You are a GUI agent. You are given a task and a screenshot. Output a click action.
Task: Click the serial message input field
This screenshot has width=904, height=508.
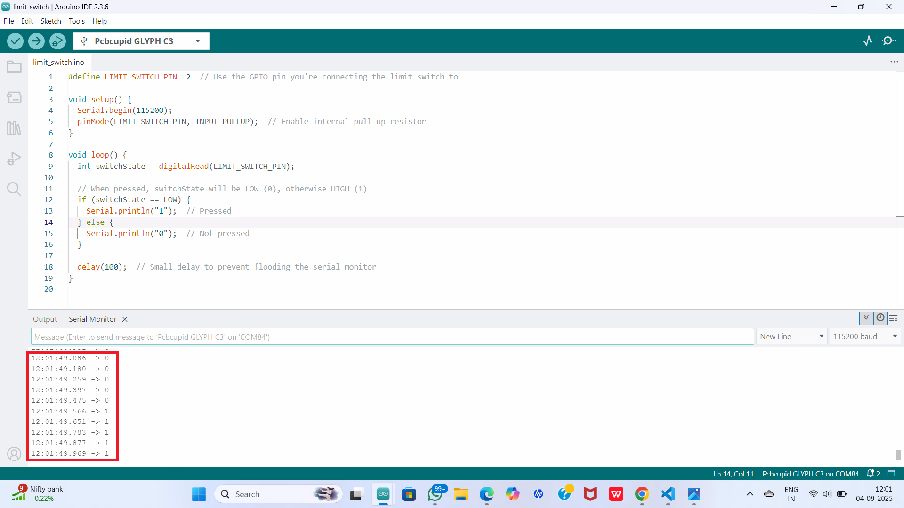tap(392, 337)
